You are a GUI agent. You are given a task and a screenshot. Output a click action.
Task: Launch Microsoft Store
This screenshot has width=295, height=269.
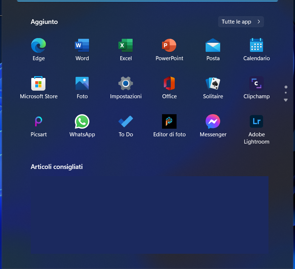click(x=39, y=88)
